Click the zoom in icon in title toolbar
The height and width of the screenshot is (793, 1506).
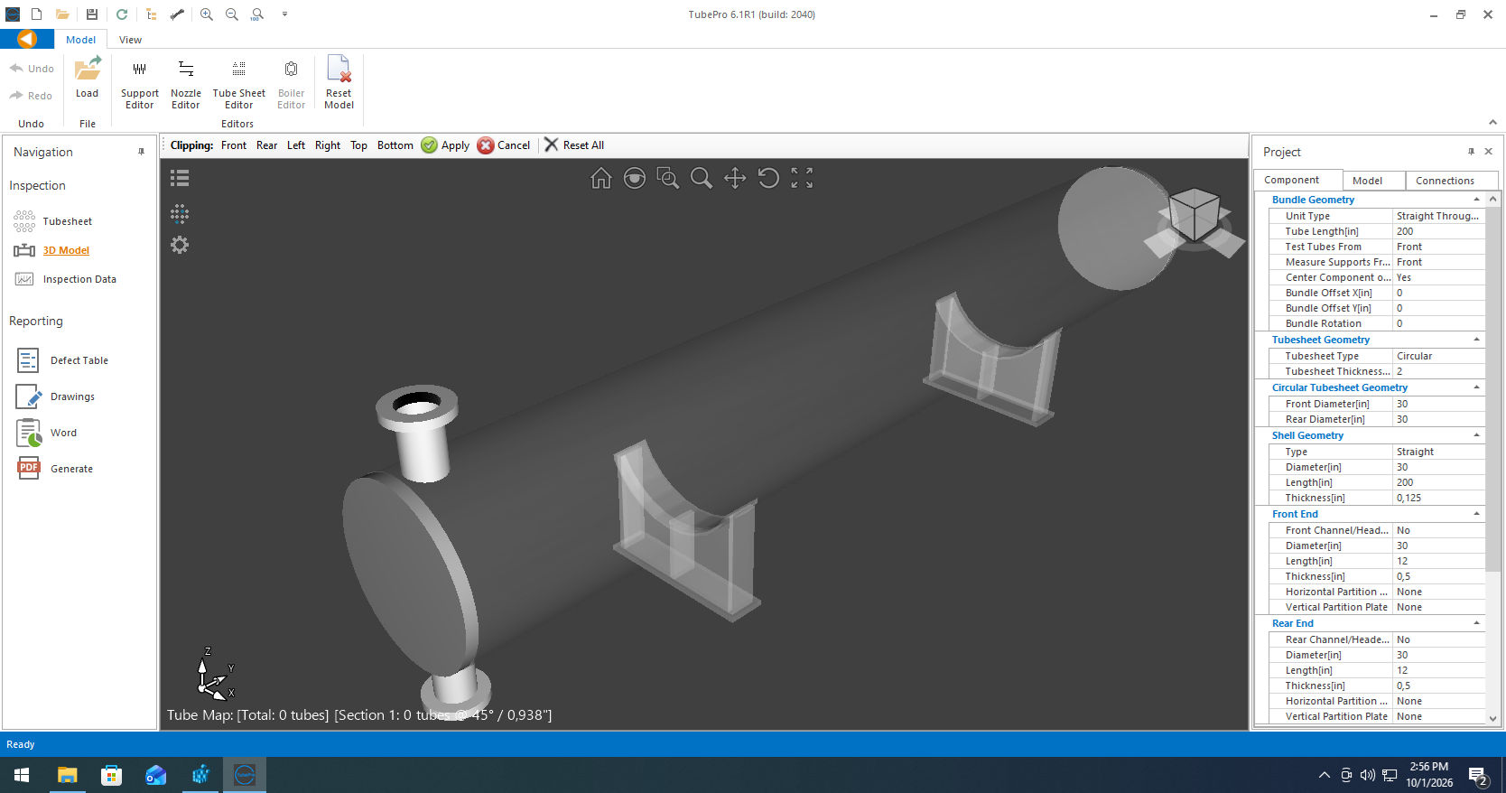click(x=207, y=14)
